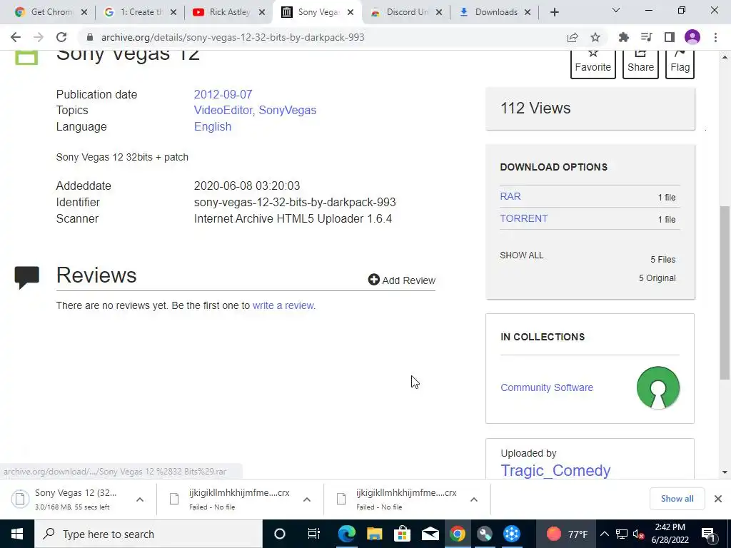Click the 'write a review' link
The width and height of the screenshot is (731, 548).
[284, 305]
